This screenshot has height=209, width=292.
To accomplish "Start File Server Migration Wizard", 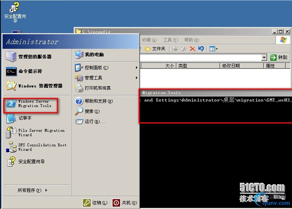I will [x=35, y=133].
